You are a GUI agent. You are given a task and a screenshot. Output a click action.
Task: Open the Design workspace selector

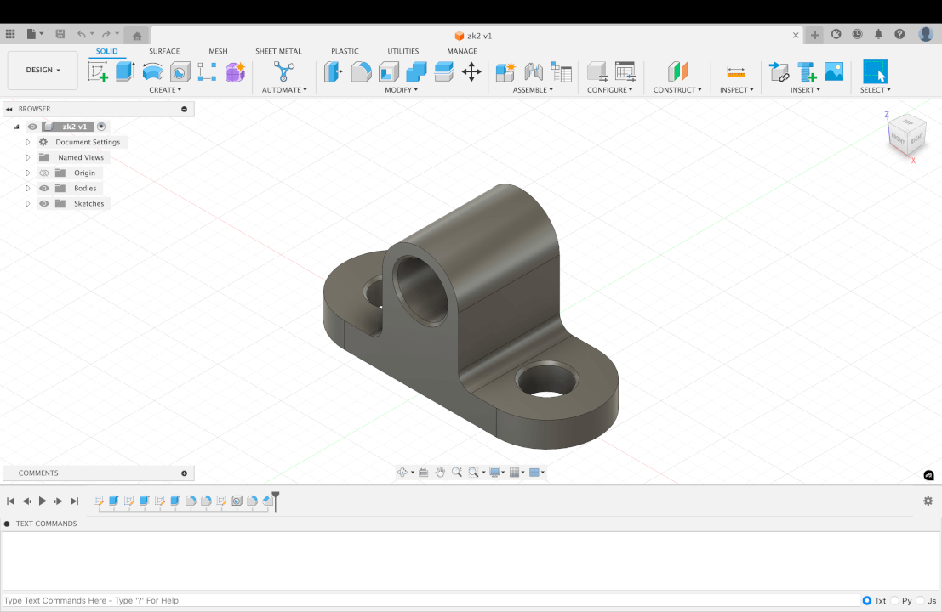42,70
